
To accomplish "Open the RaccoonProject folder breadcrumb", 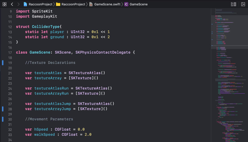I will point(73,4).
